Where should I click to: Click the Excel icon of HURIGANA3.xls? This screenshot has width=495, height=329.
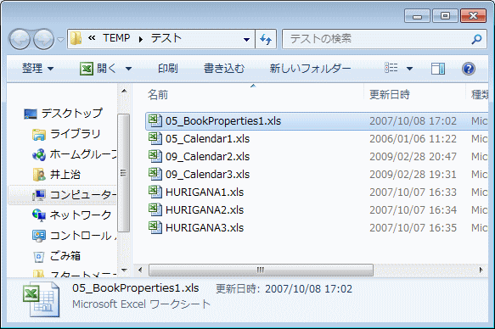pos(155,227)
